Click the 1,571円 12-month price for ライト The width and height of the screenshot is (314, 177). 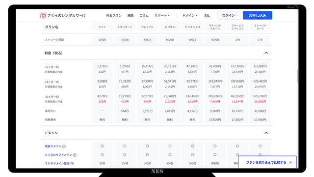point(102,66)
